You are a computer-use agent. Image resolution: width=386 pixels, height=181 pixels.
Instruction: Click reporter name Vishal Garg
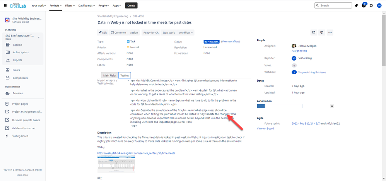tap(305, 58)
